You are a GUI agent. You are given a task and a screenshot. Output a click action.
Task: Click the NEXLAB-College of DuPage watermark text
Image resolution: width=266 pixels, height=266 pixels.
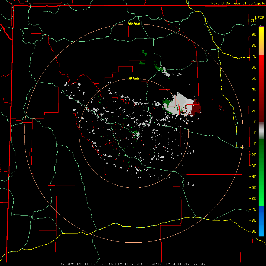point(238,3)
